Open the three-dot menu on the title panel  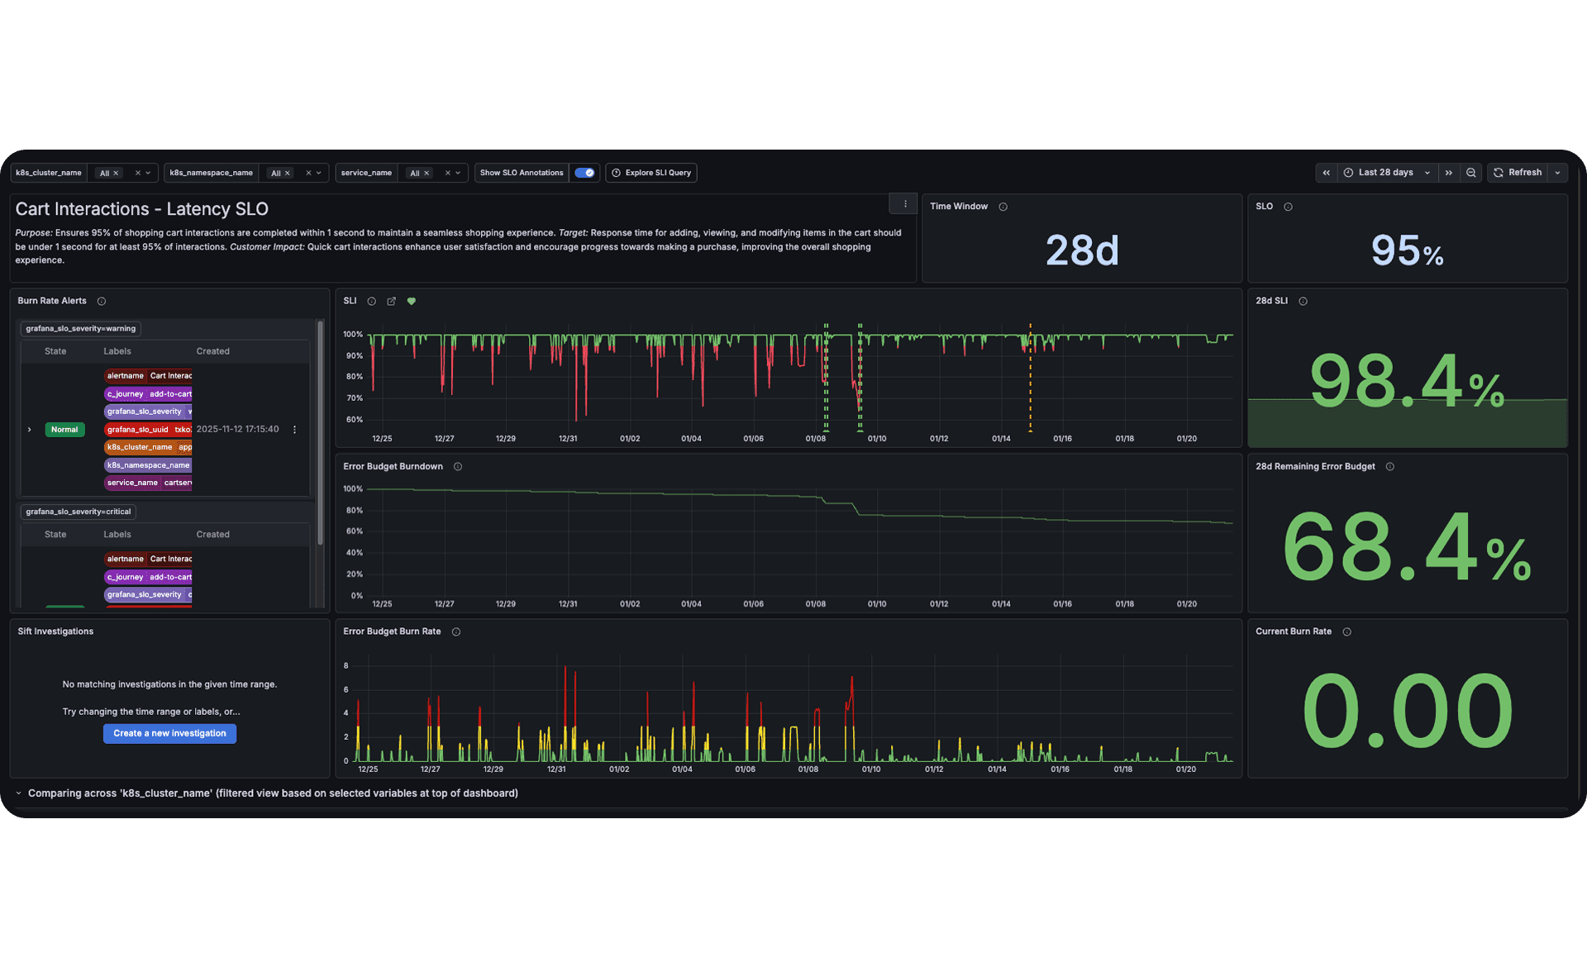904,204
